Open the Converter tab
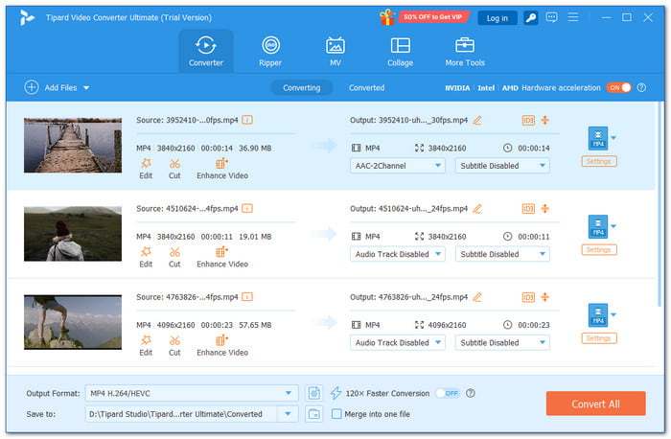The width and height of the screenshot is (671, 439). (206, 52)
